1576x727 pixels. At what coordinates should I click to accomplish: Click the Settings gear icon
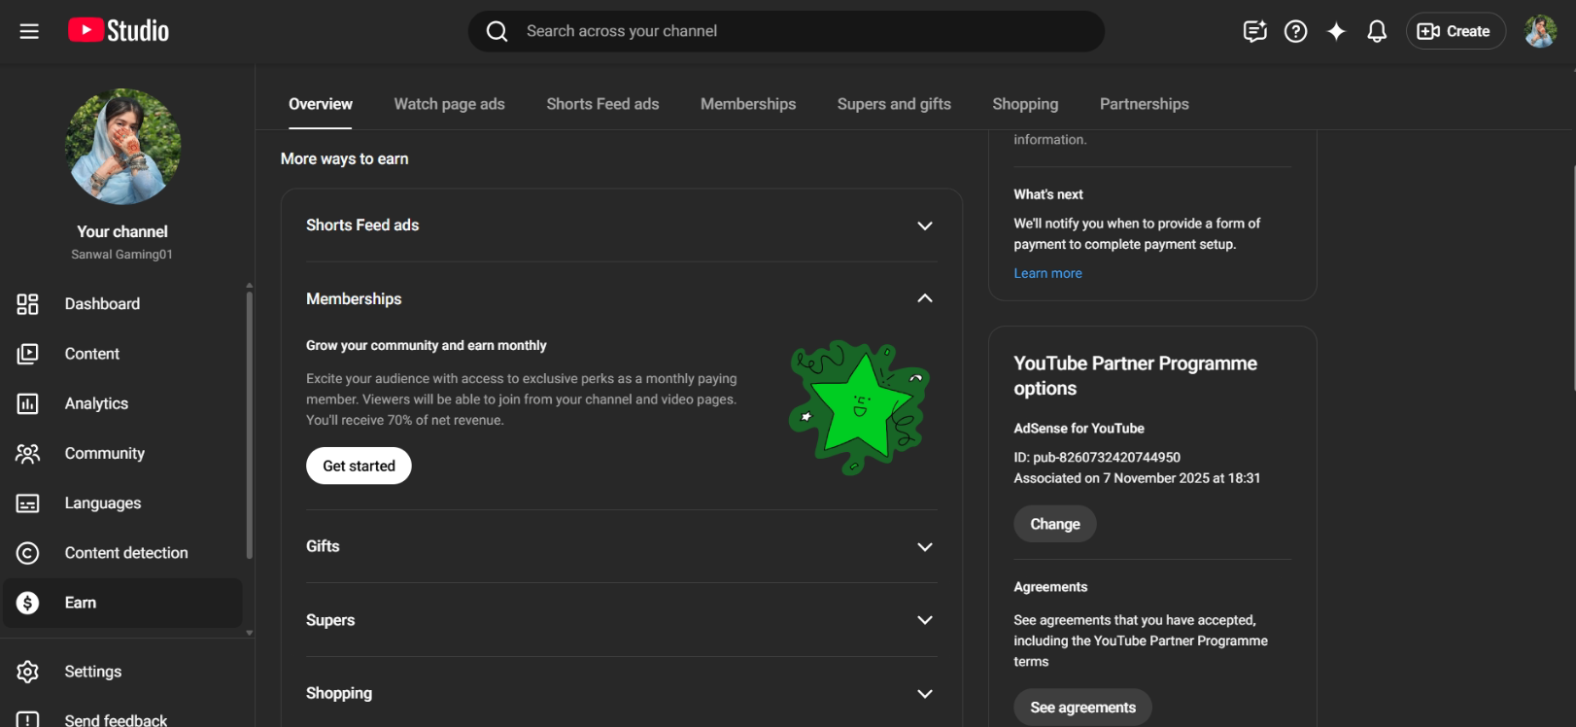[27, 672]
